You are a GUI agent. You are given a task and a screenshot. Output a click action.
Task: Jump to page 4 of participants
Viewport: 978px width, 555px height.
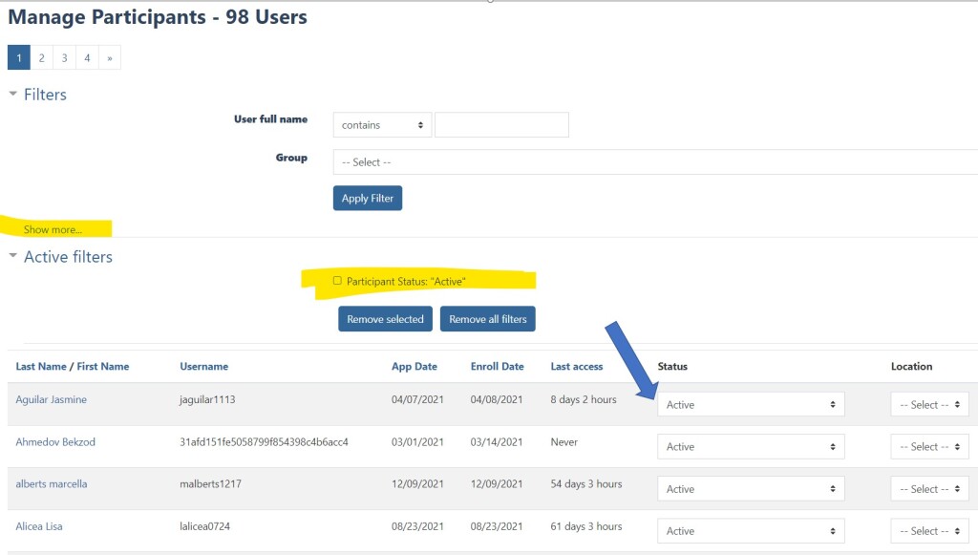click(87, 58)
